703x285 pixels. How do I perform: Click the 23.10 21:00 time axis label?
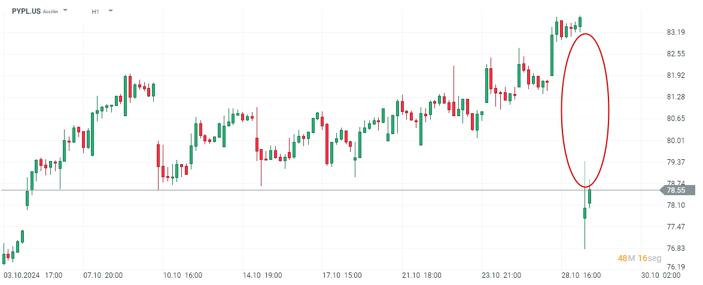pos(501,275)
